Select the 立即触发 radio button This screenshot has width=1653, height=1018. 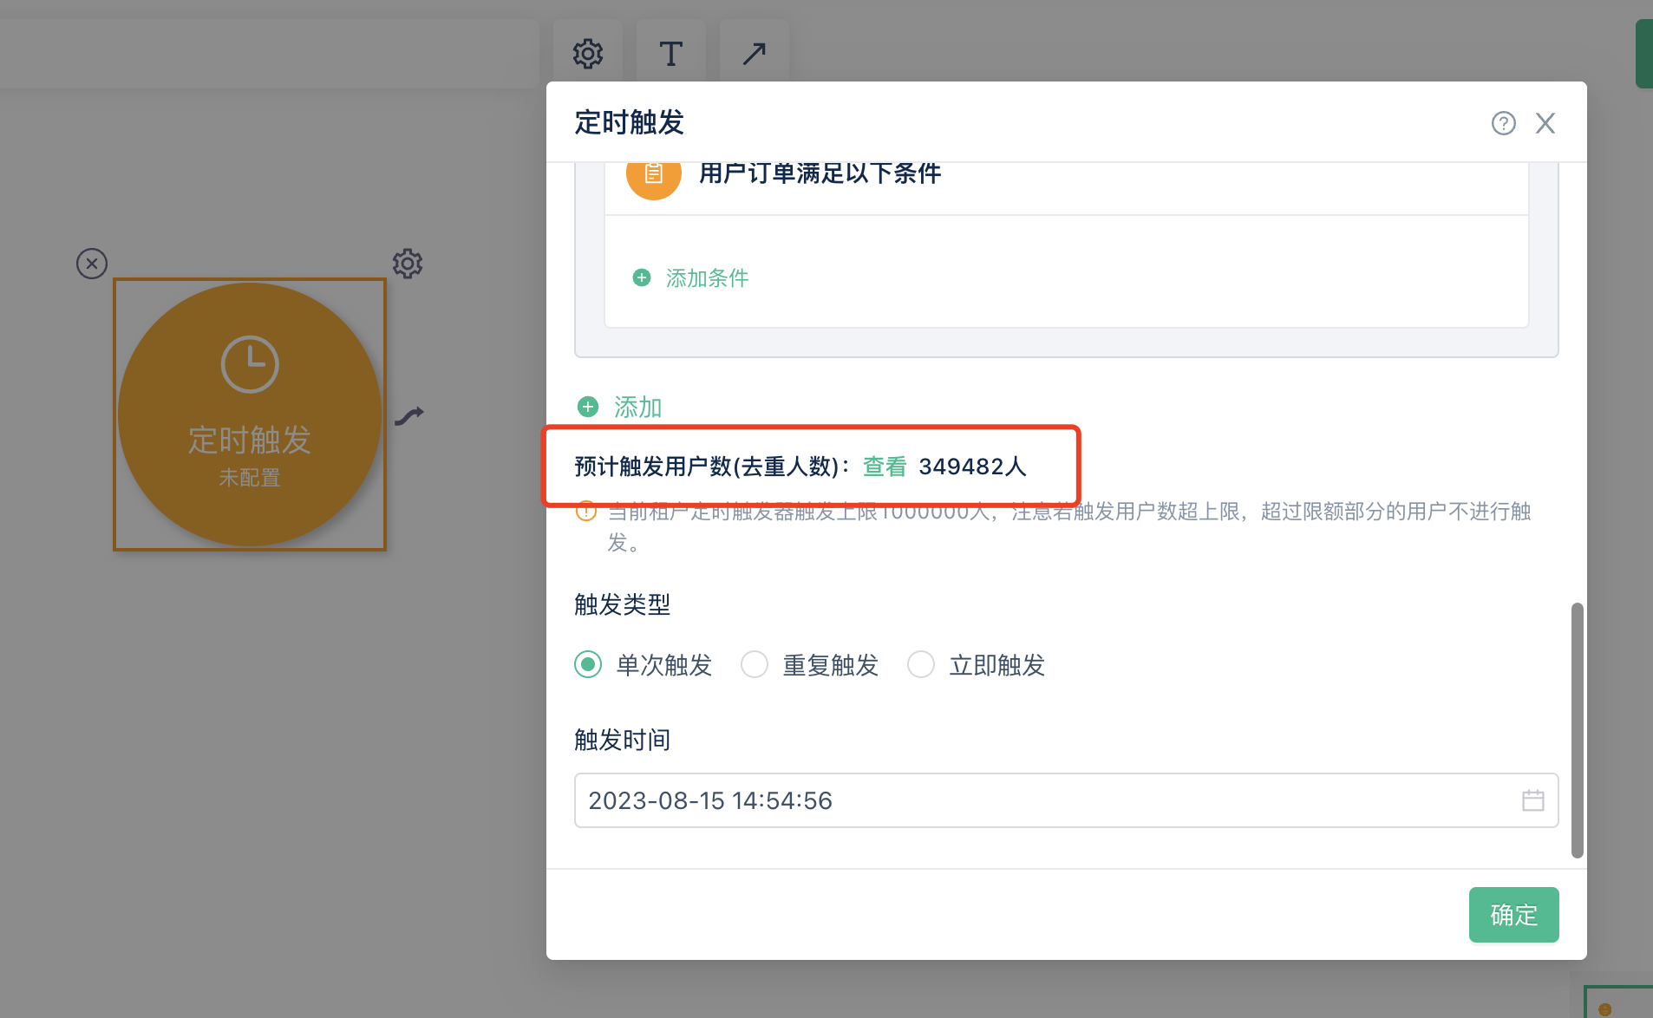click(921, 665)
